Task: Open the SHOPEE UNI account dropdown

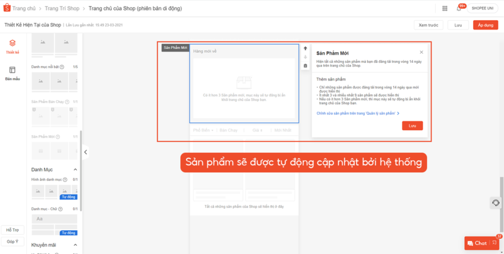Action: [482, 8]
